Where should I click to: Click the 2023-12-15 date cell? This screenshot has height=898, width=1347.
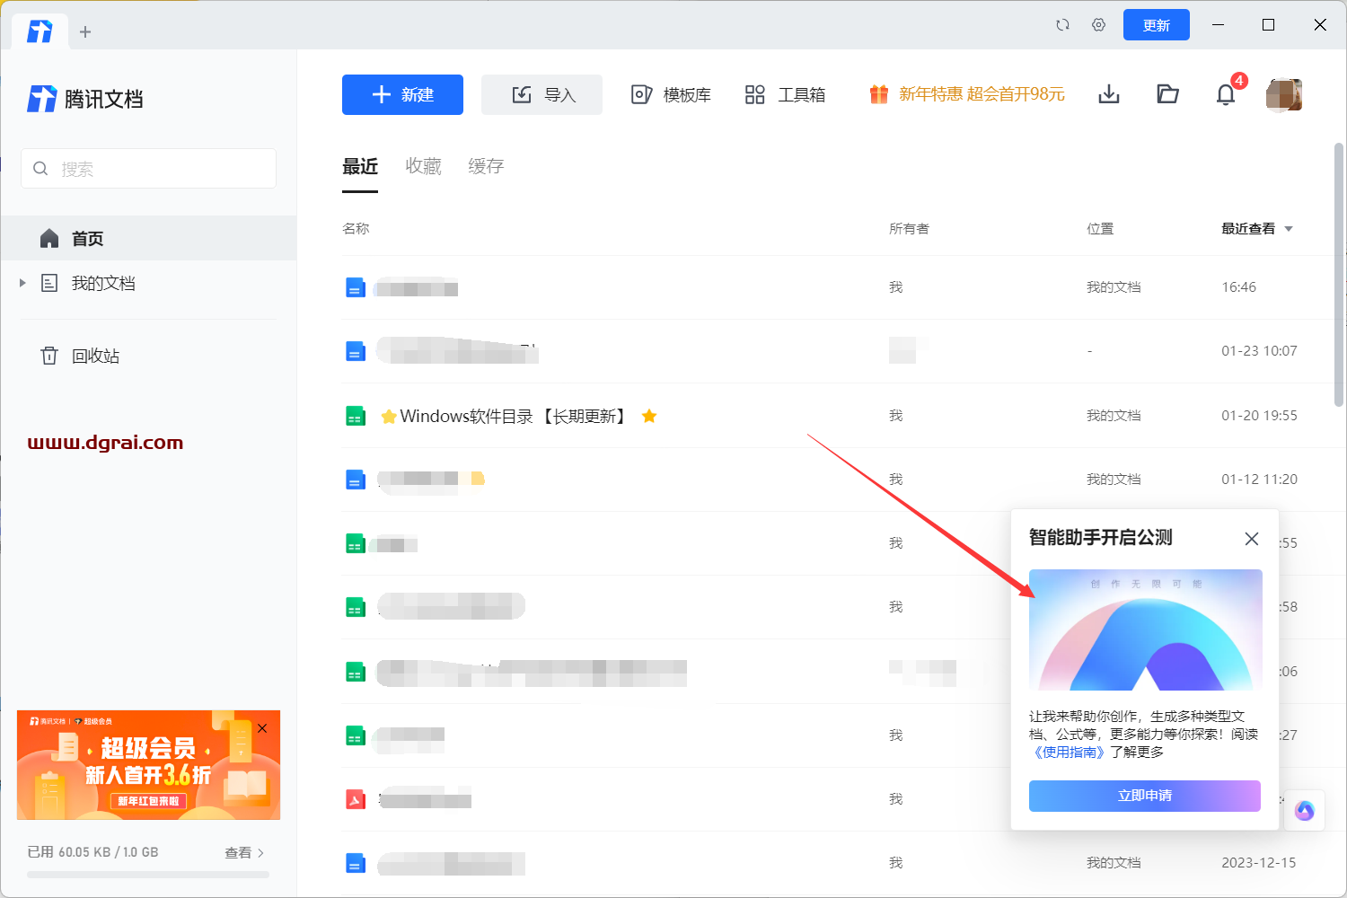tap(1259, 863)
